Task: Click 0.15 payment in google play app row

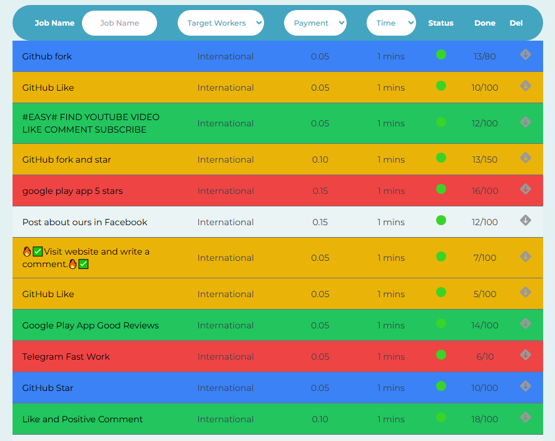Action: click(320, 191)
